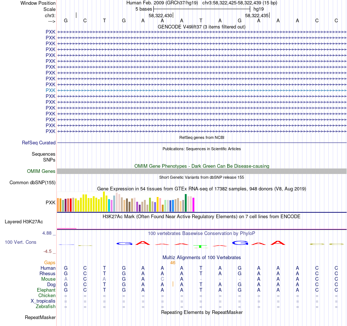Click the ---> sequence direction arrow label
347x326 pixels.
pos(52,21)
